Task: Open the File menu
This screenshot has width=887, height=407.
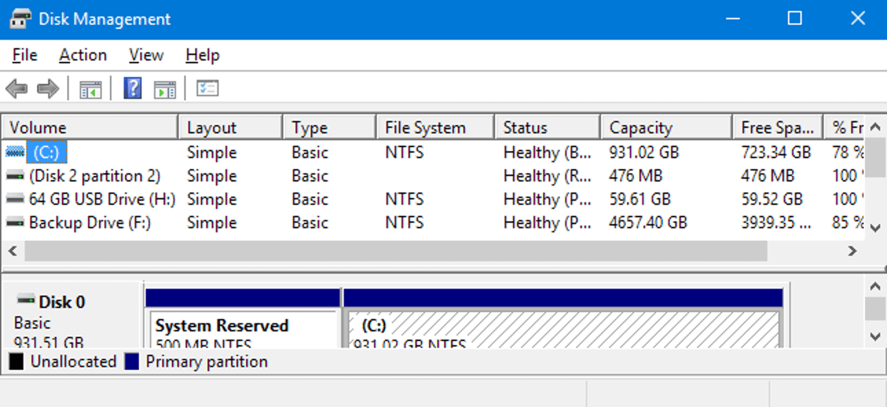Action: [x=25, y=55]
